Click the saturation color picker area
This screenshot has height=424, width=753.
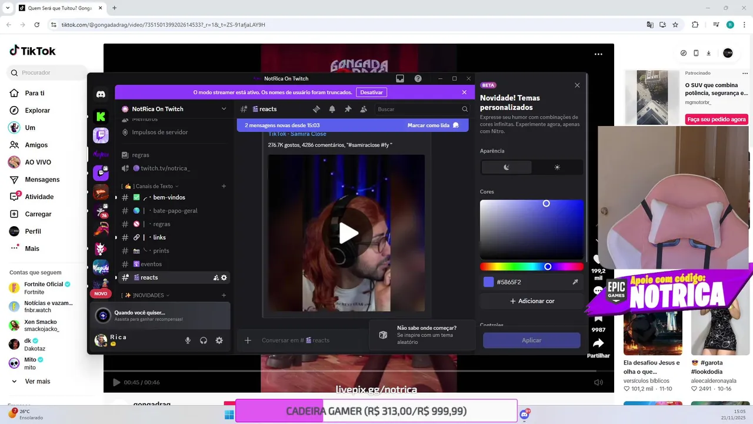pyautogui.click(x=532, y=230)
